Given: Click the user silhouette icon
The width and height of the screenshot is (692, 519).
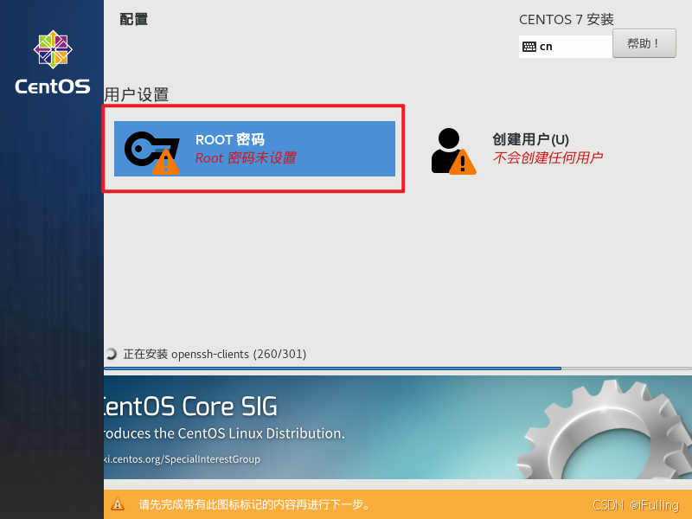Looking at the screenshot, I should 453,151.
